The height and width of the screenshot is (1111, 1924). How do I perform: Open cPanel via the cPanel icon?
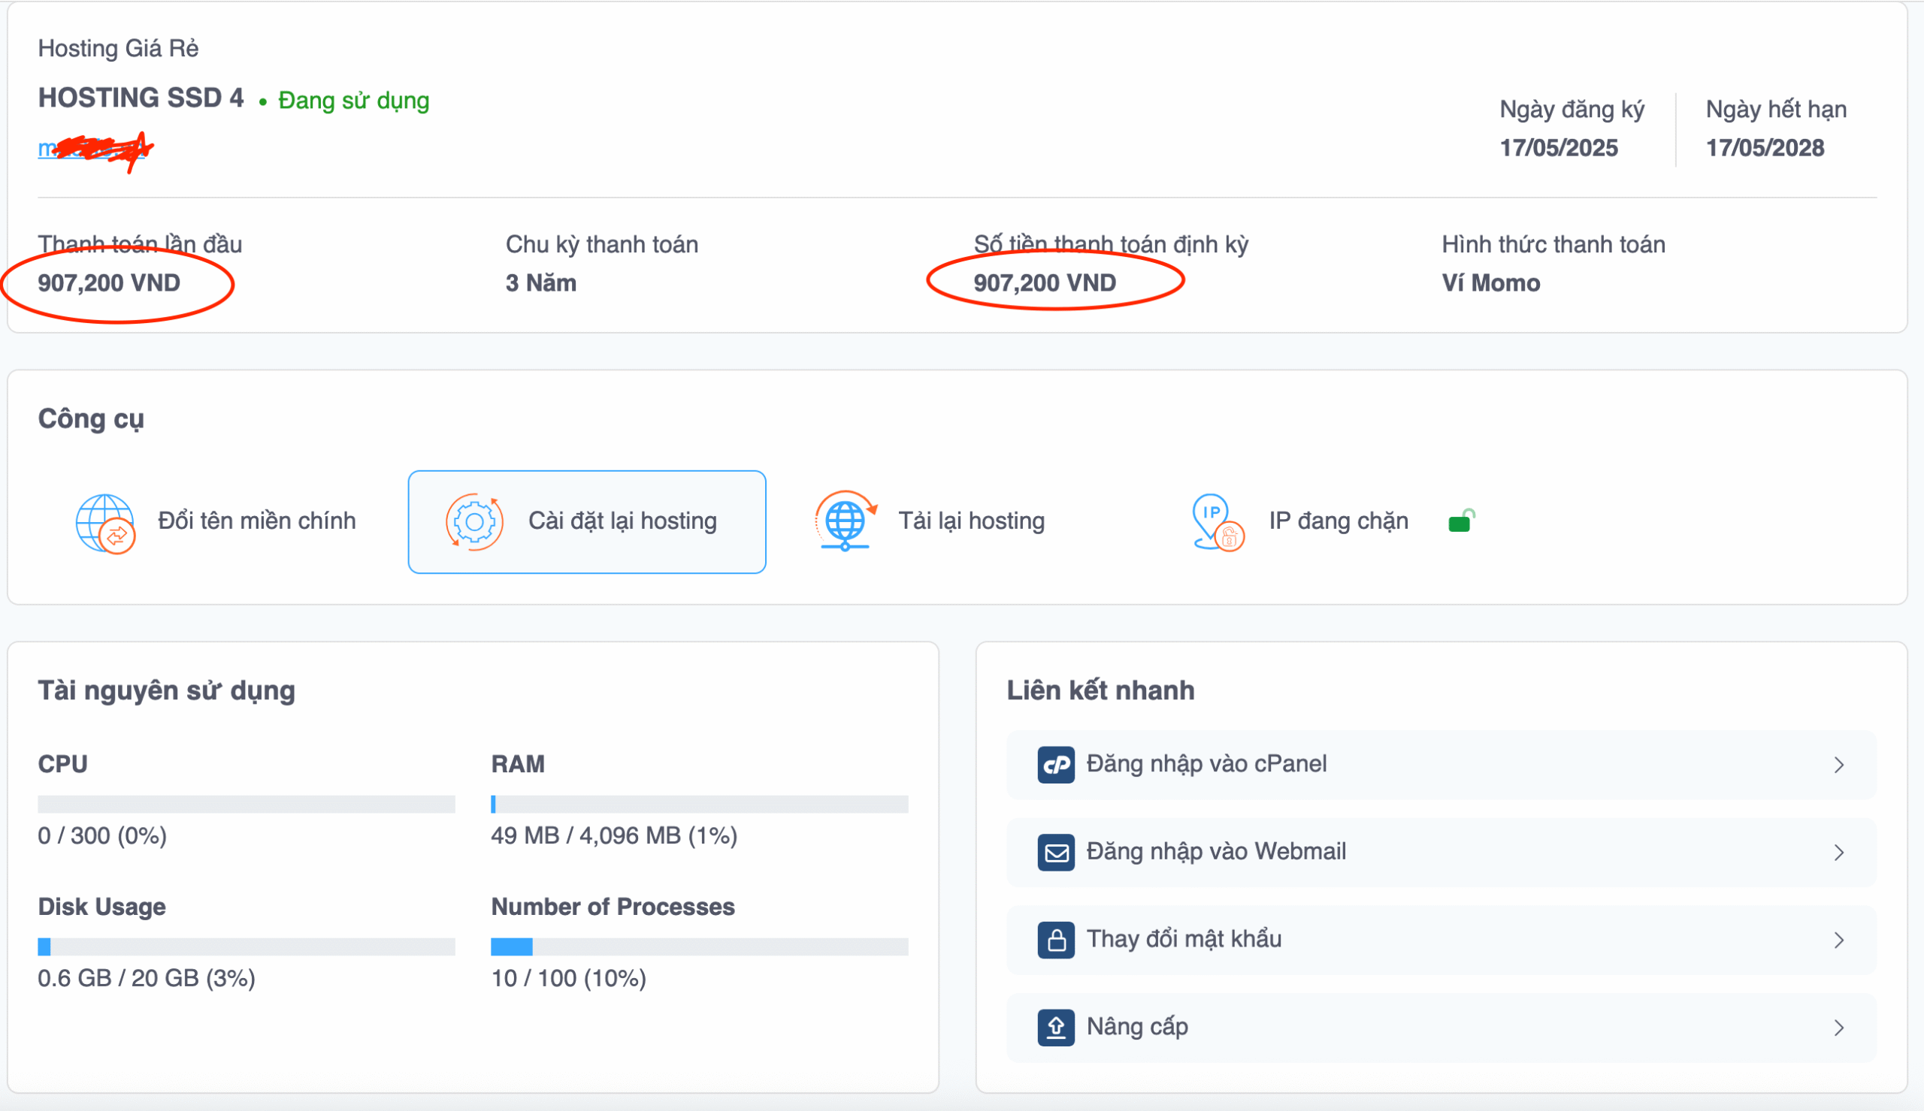click(1056, 763)
